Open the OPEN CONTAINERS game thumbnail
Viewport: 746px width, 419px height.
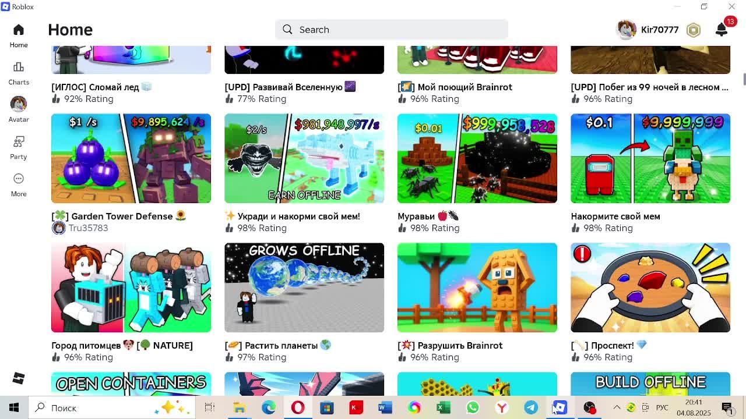tap(131, 384)
